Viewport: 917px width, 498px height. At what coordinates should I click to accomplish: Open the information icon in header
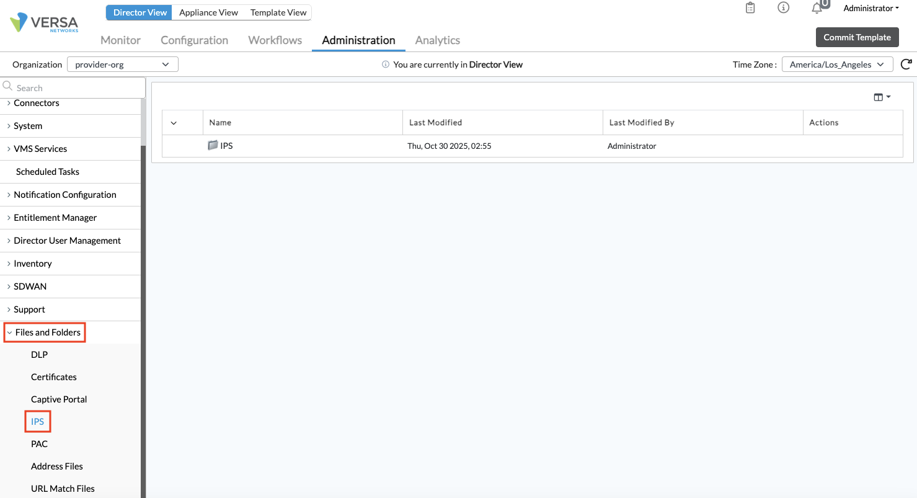point(784,8)
